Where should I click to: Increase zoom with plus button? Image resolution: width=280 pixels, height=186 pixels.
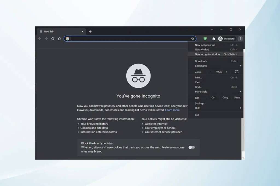click(x=226, y=72)
